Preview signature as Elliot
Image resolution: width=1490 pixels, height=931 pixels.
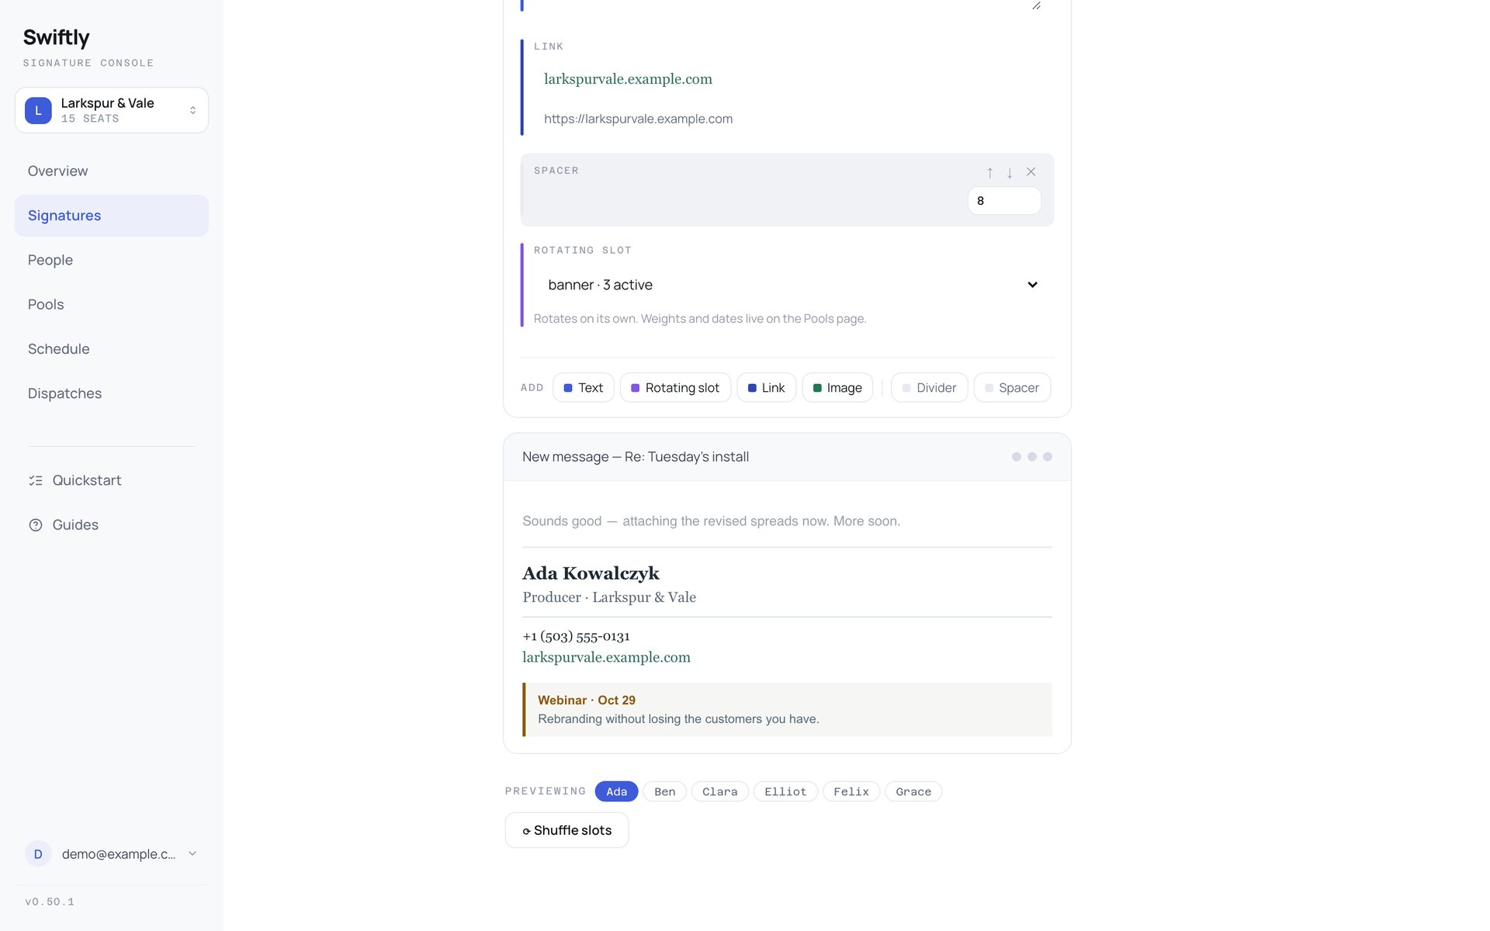[785, 791]
